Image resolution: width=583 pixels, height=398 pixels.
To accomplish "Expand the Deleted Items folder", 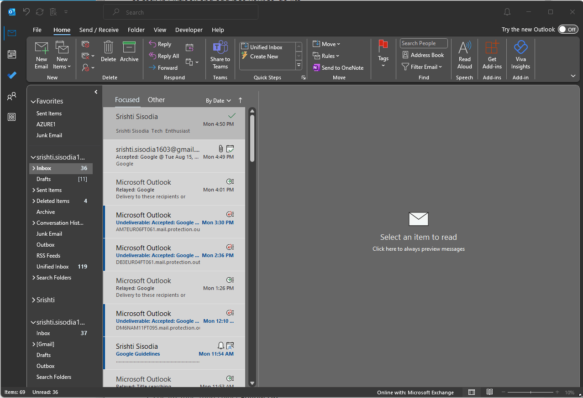I will click(33, 201).
